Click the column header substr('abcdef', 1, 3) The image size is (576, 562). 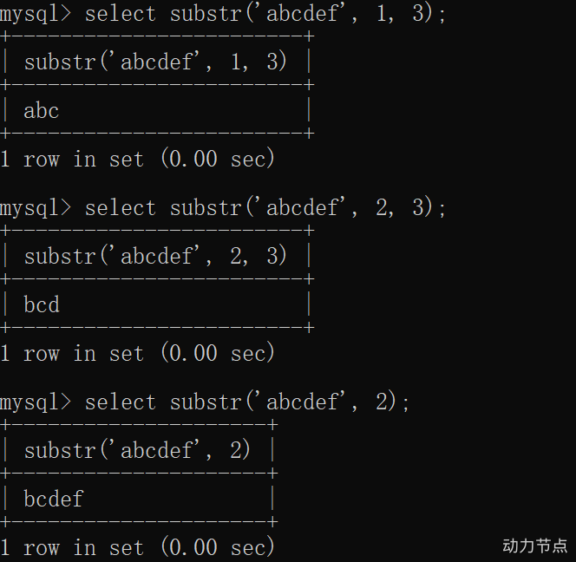click(155, 62)
